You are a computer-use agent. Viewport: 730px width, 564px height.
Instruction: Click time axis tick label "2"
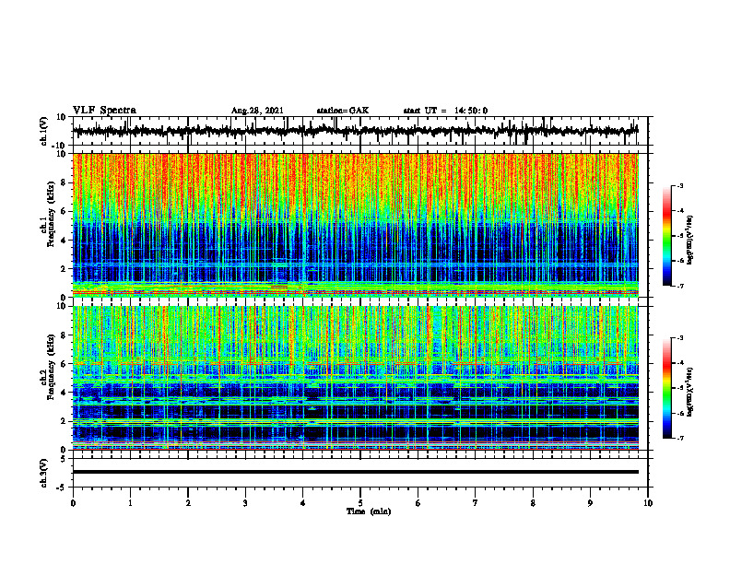[188, 503]
